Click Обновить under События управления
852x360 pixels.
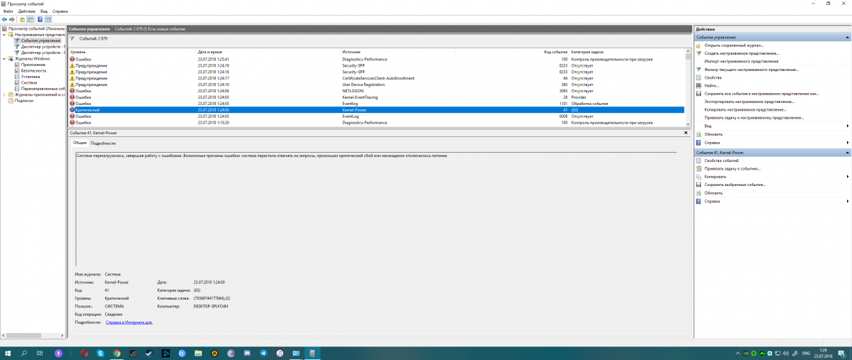[x=714, y=133]
